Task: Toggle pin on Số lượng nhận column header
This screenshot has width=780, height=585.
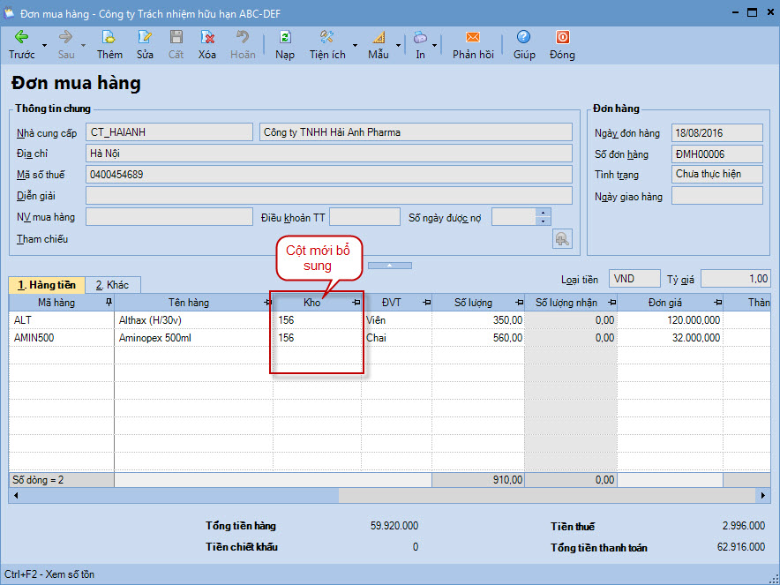Action: point(611,303)
